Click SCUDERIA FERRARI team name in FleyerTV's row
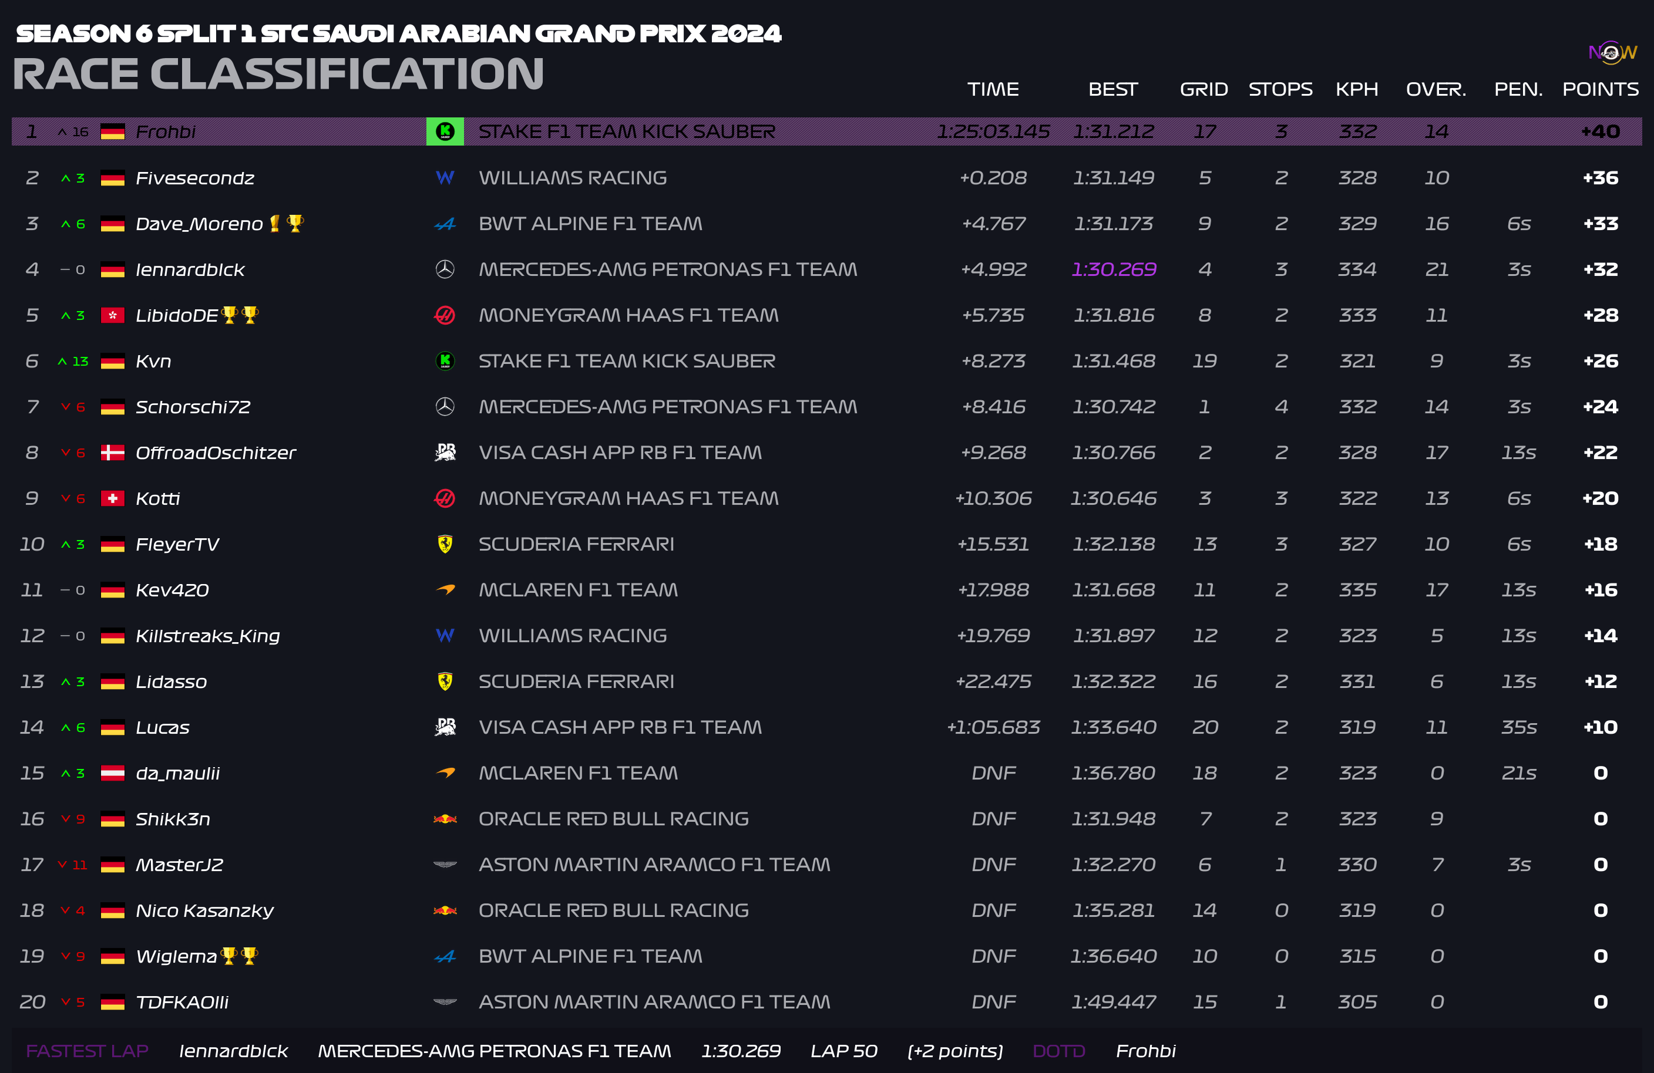The height and width of the screenshot is (1073, 1654). coord(576,545)
